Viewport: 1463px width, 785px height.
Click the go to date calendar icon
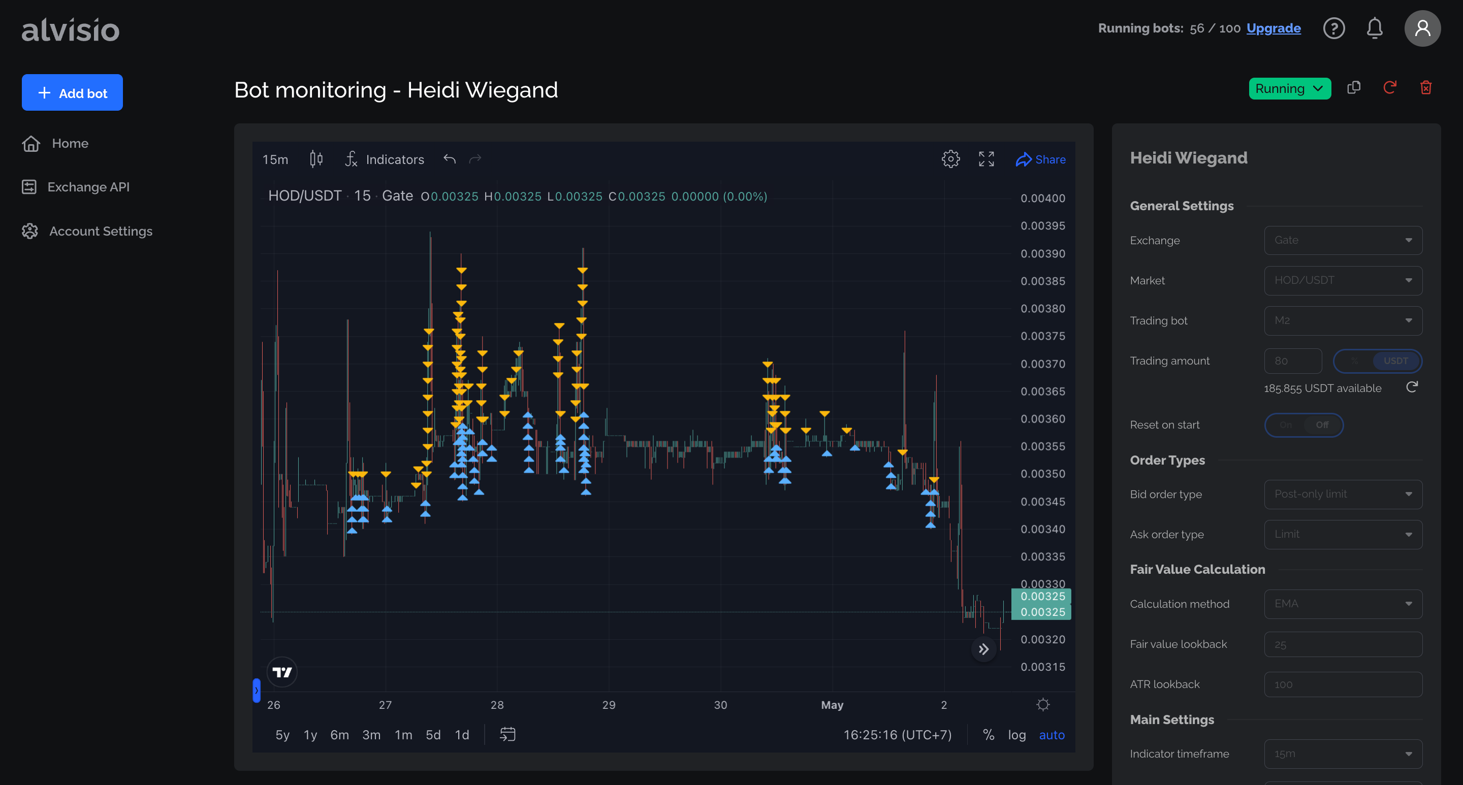click(x=507, y=735)
